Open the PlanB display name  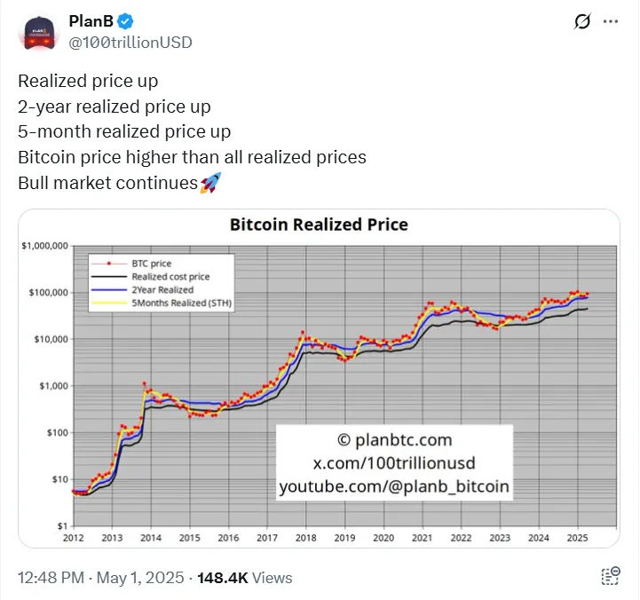tap(91, 21)
